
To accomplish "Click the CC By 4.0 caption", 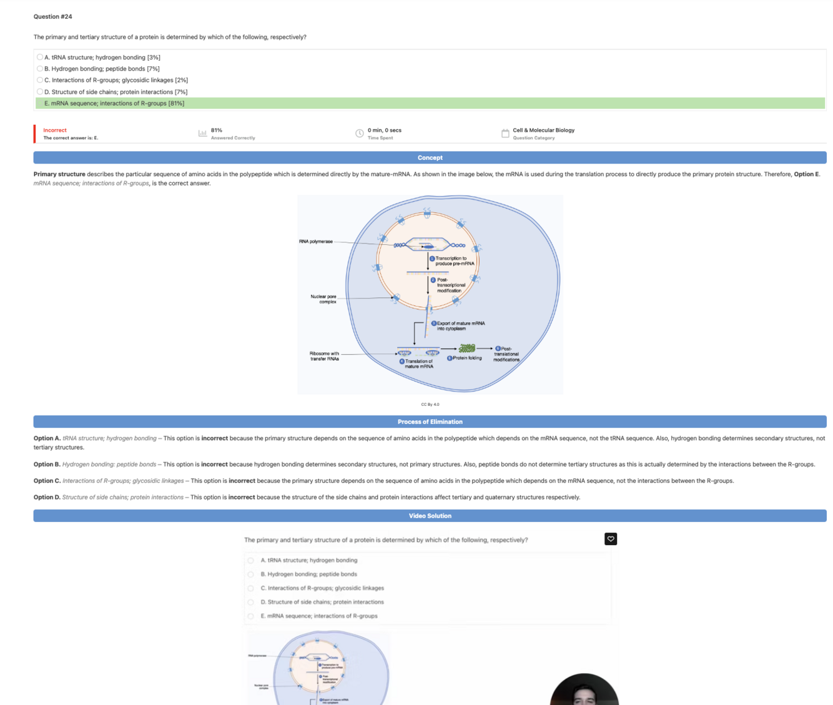I will 430,405.
